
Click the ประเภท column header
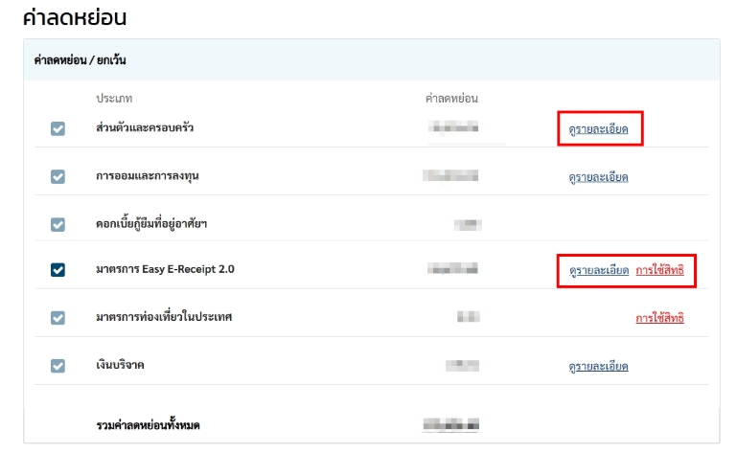(x=117, y=99)
